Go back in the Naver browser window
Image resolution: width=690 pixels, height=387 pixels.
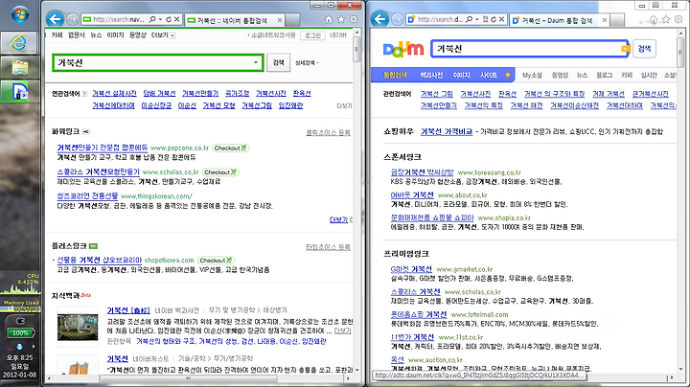point(55,19)
